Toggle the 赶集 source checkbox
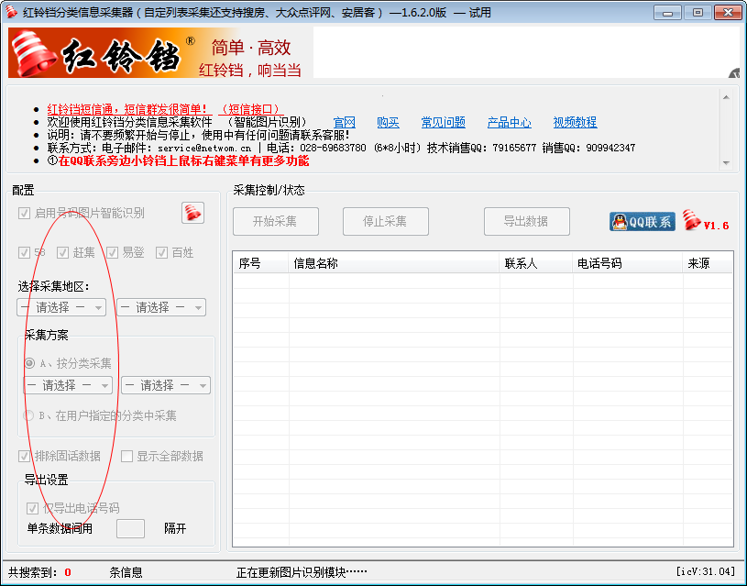The image size is (747, 586). tap(63, 253)
